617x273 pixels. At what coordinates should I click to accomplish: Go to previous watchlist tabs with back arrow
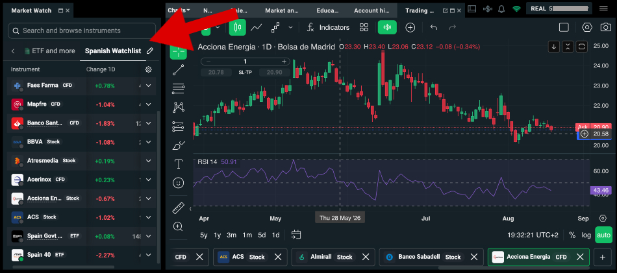point(13,51)
